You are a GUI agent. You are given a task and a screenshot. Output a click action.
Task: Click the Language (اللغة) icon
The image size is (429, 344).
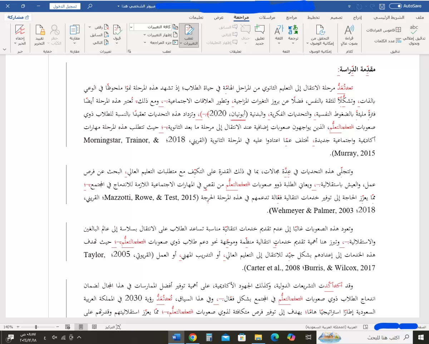(x=279, y=30)
